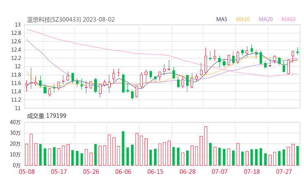Click the MA20 legend label
304x181 pixels.
click(266, 19)
